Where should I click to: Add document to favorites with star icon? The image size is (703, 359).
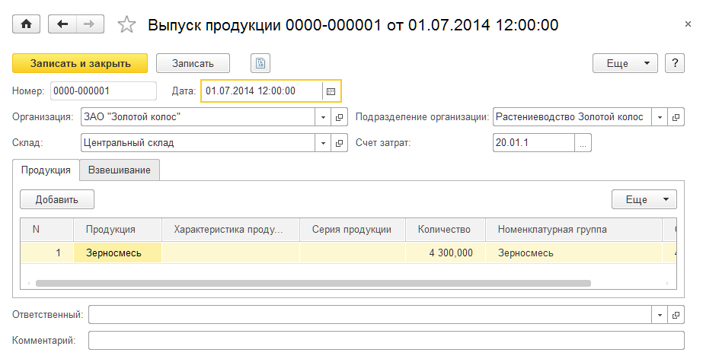click(126, 24)
